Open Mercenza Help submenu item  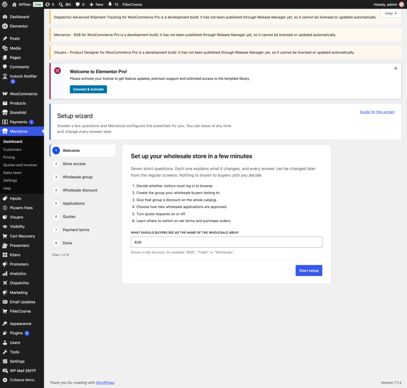tap(7, 188)
